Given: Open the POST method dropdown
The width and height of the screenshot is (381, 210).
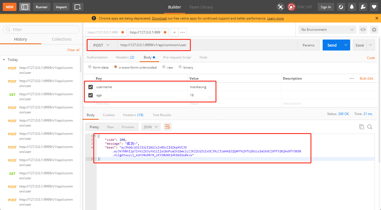Looking at the screenshot, I should [102, 45].
